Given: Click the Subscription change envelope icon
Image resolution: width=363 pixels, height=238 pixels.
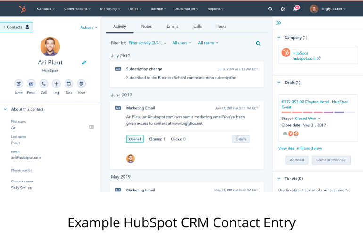Looking at the screenshot, I should point(118,69).
